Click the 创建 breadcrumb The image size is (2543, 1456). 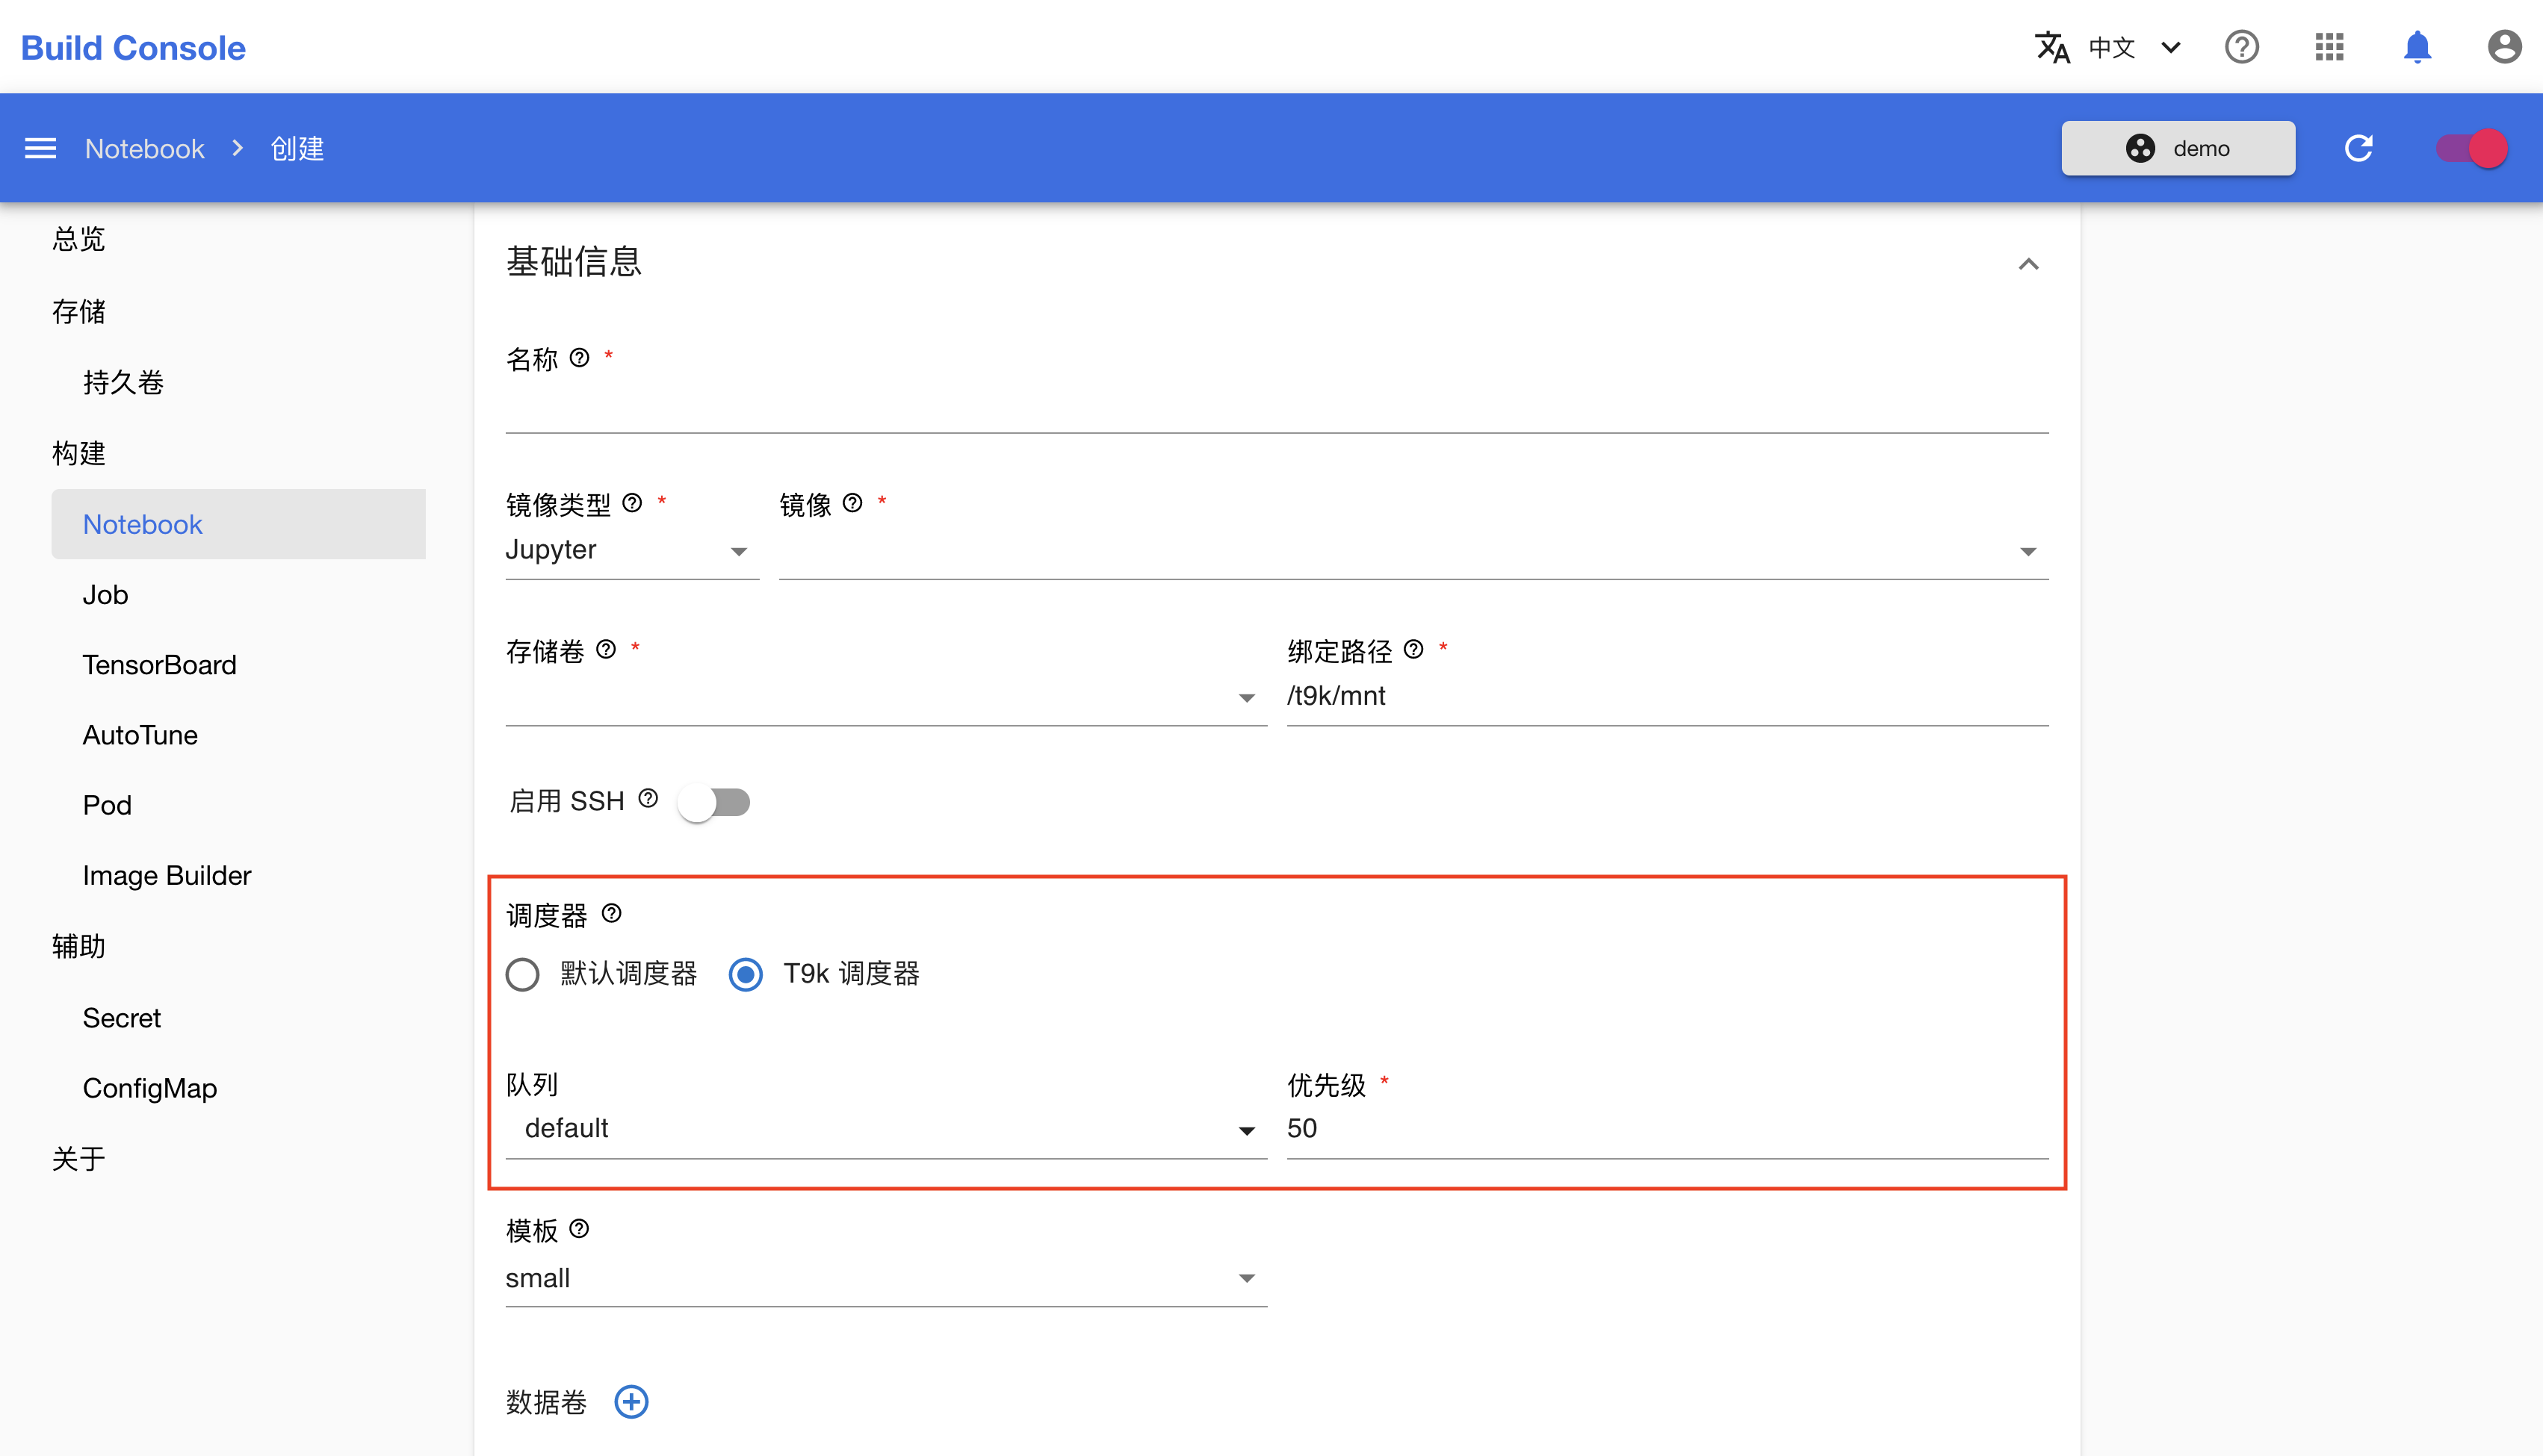pyautogui.click(x=297, y=148)
